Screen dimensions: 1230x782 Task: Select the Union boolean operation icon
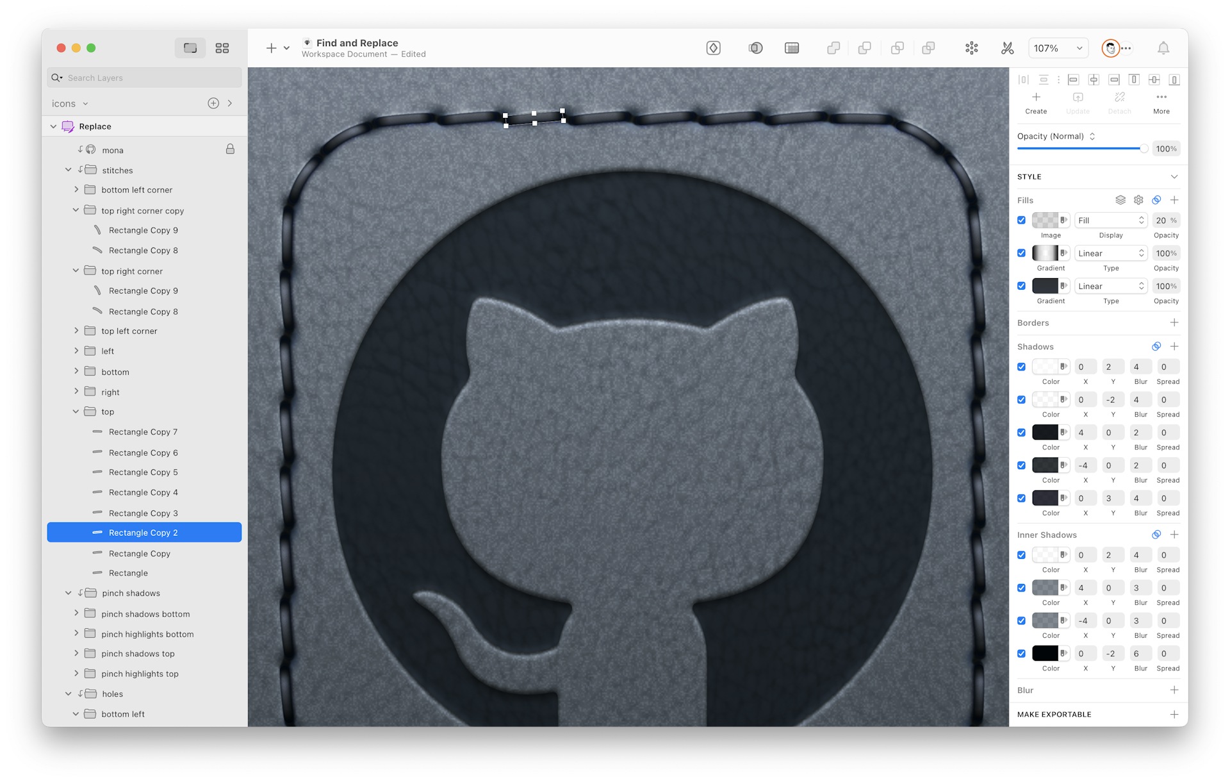(x=833, y=48)
